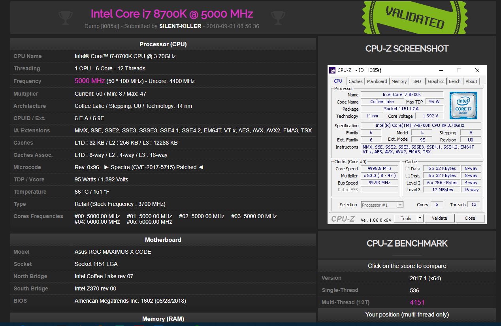The image size is (501, 326).
Task: Click the green VALIDATED stamp badge
Action: click(x=414, y=17)
